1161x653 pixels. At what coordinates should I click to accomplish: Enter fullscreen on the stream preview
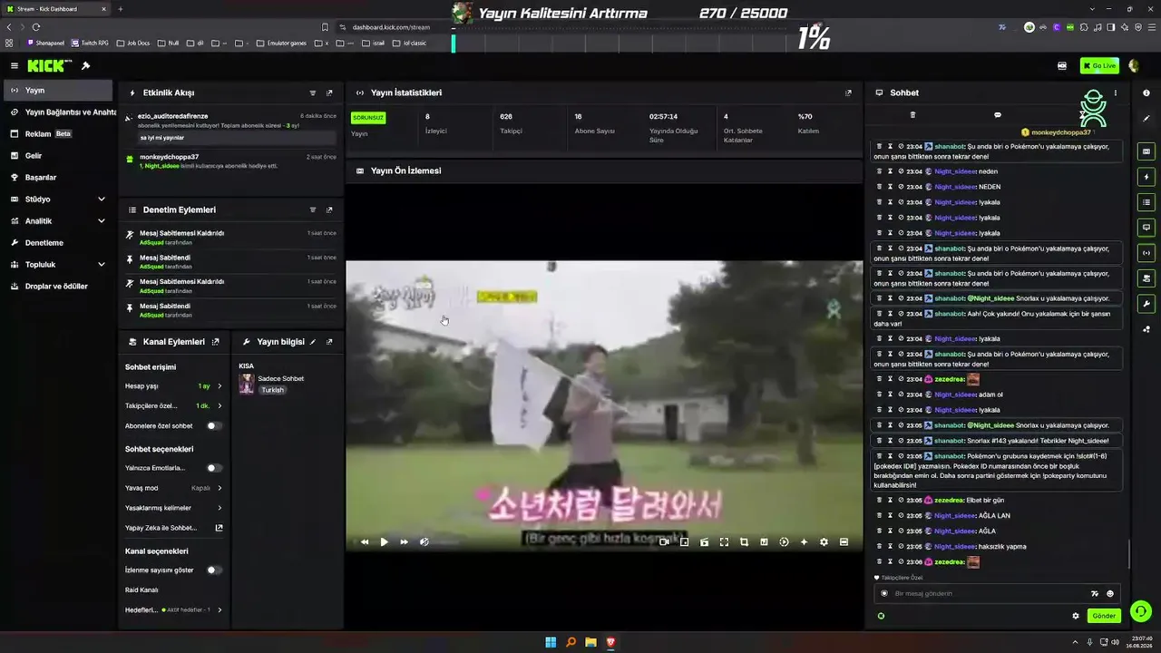[724, 542]
